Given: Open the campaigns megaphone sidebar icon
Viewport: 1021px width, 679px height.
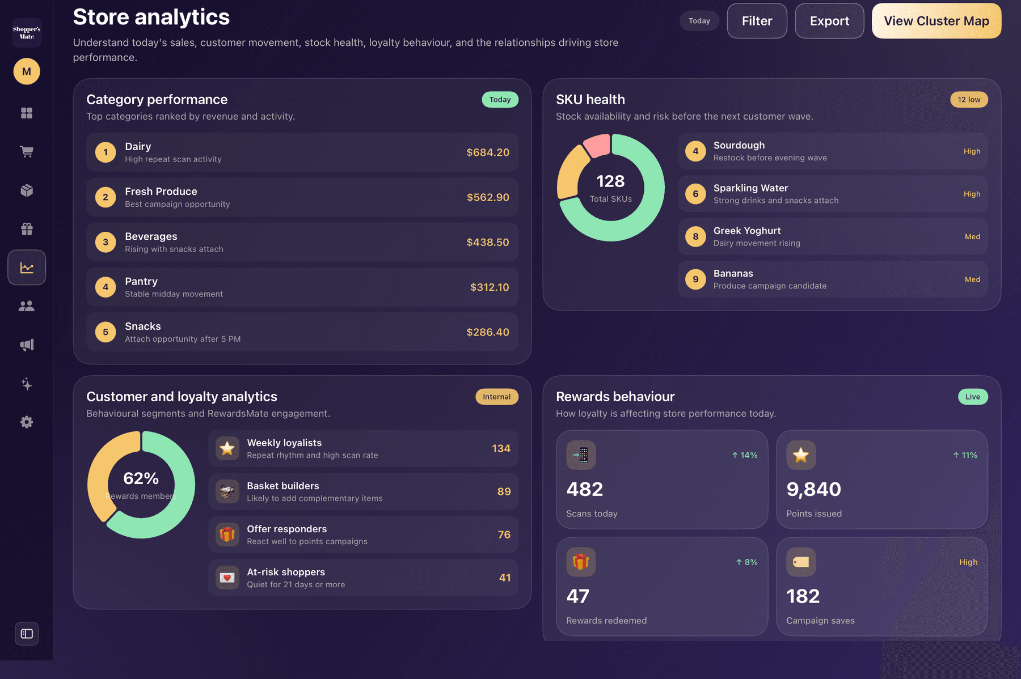Looking at the screenshot, I should (x=27, y=345).
